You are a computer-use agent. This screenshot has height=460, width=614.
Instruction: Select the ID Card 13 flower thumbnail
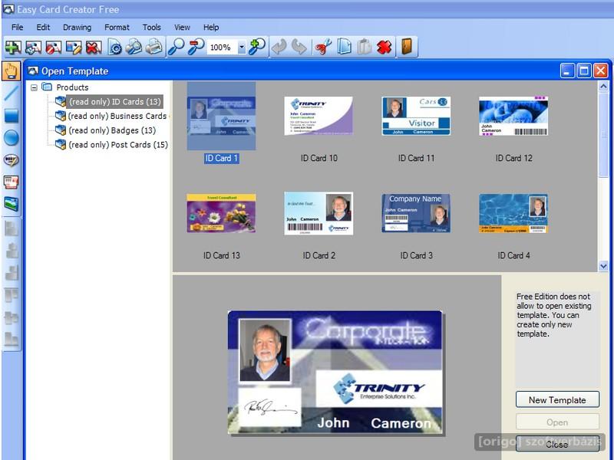221,213
